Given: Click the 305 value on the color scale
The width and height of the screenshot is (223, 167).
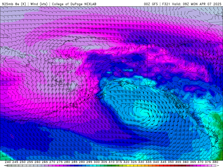Looking at the screenshot, I should tap(104, 162).
